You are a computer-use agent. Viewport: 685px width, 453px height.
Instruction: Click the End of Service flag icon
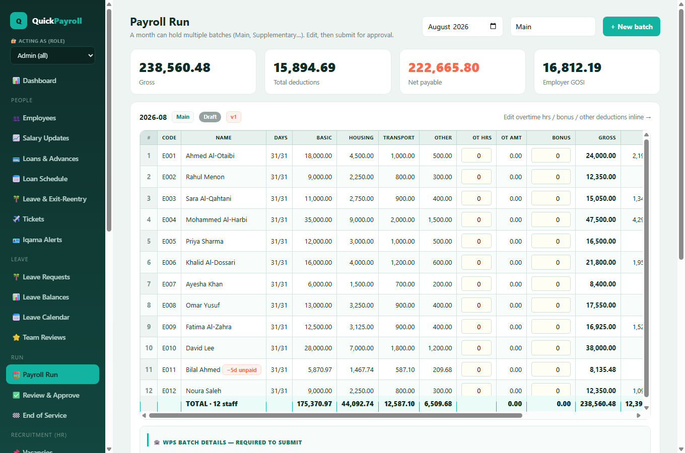click(16, 415)
